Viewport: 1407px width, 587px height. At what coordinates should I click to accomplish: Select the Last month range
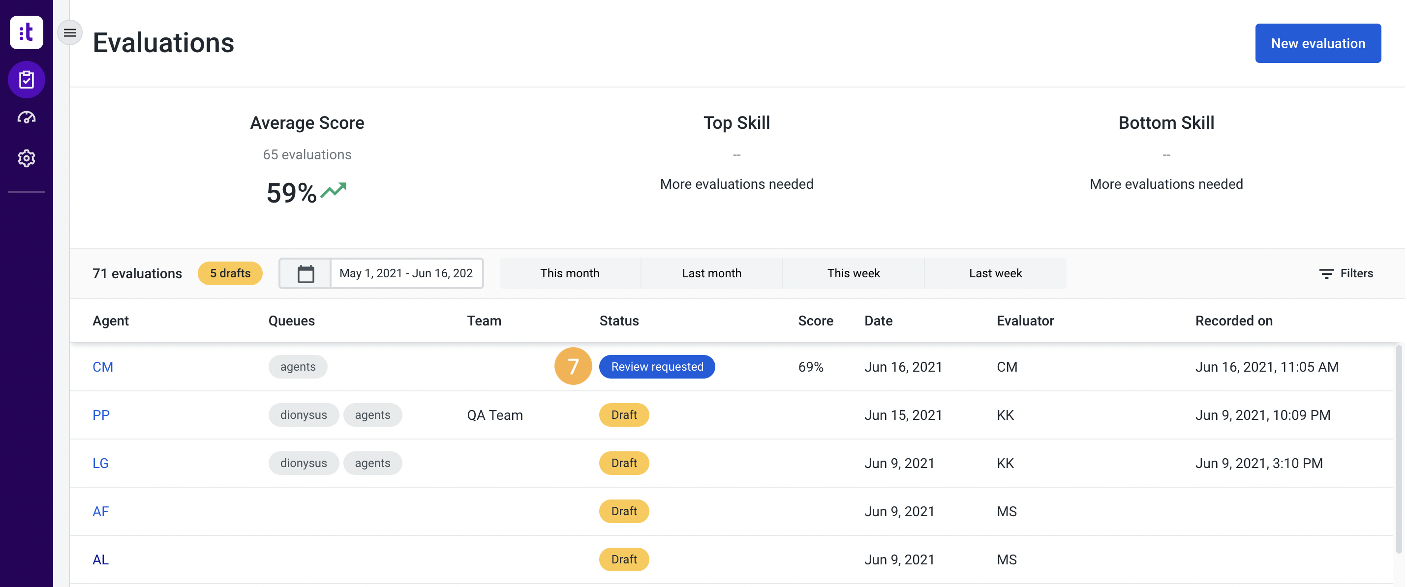click(711, 273)
